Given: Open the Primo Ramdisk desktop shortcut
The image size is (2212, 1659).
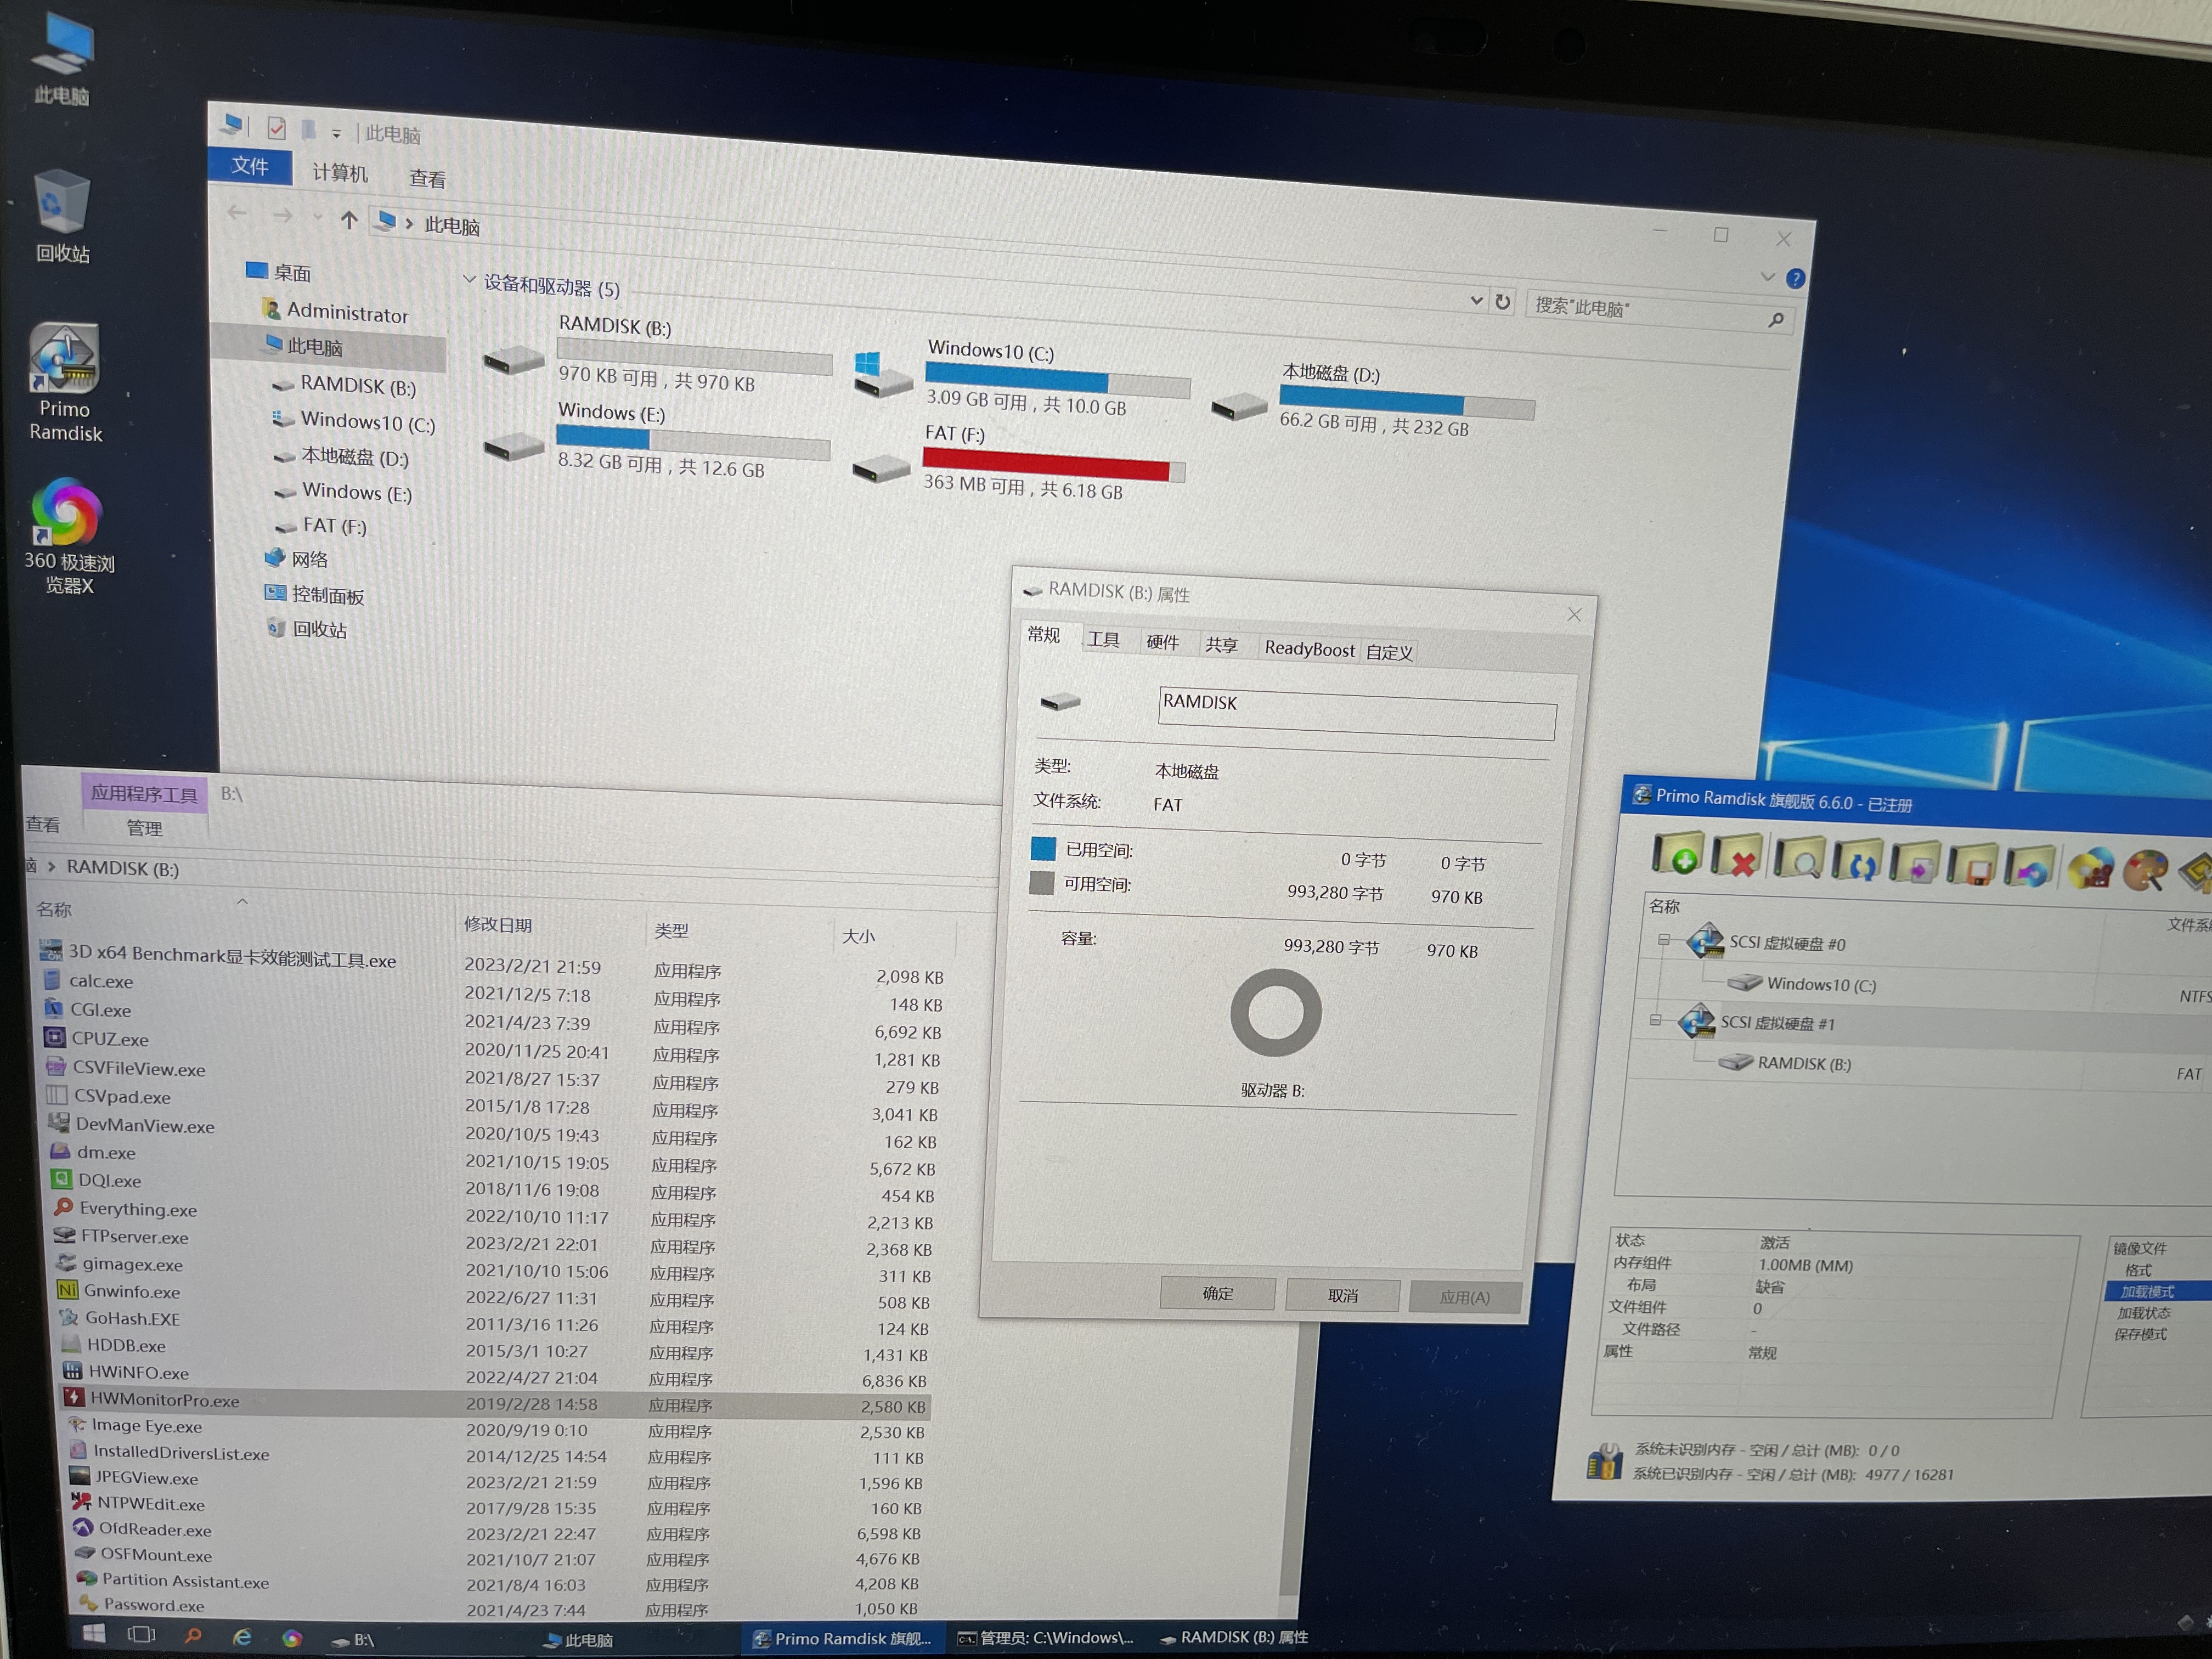Looking at the screenshot, I should tap(64, 382).
